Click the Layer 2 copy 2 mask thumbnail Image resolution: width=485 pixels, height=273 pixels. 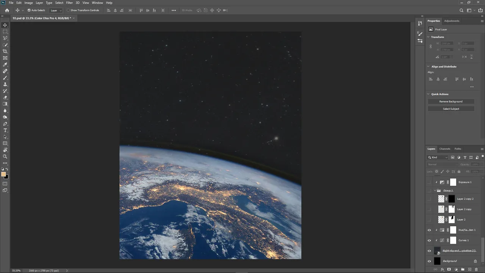(452, 199)
